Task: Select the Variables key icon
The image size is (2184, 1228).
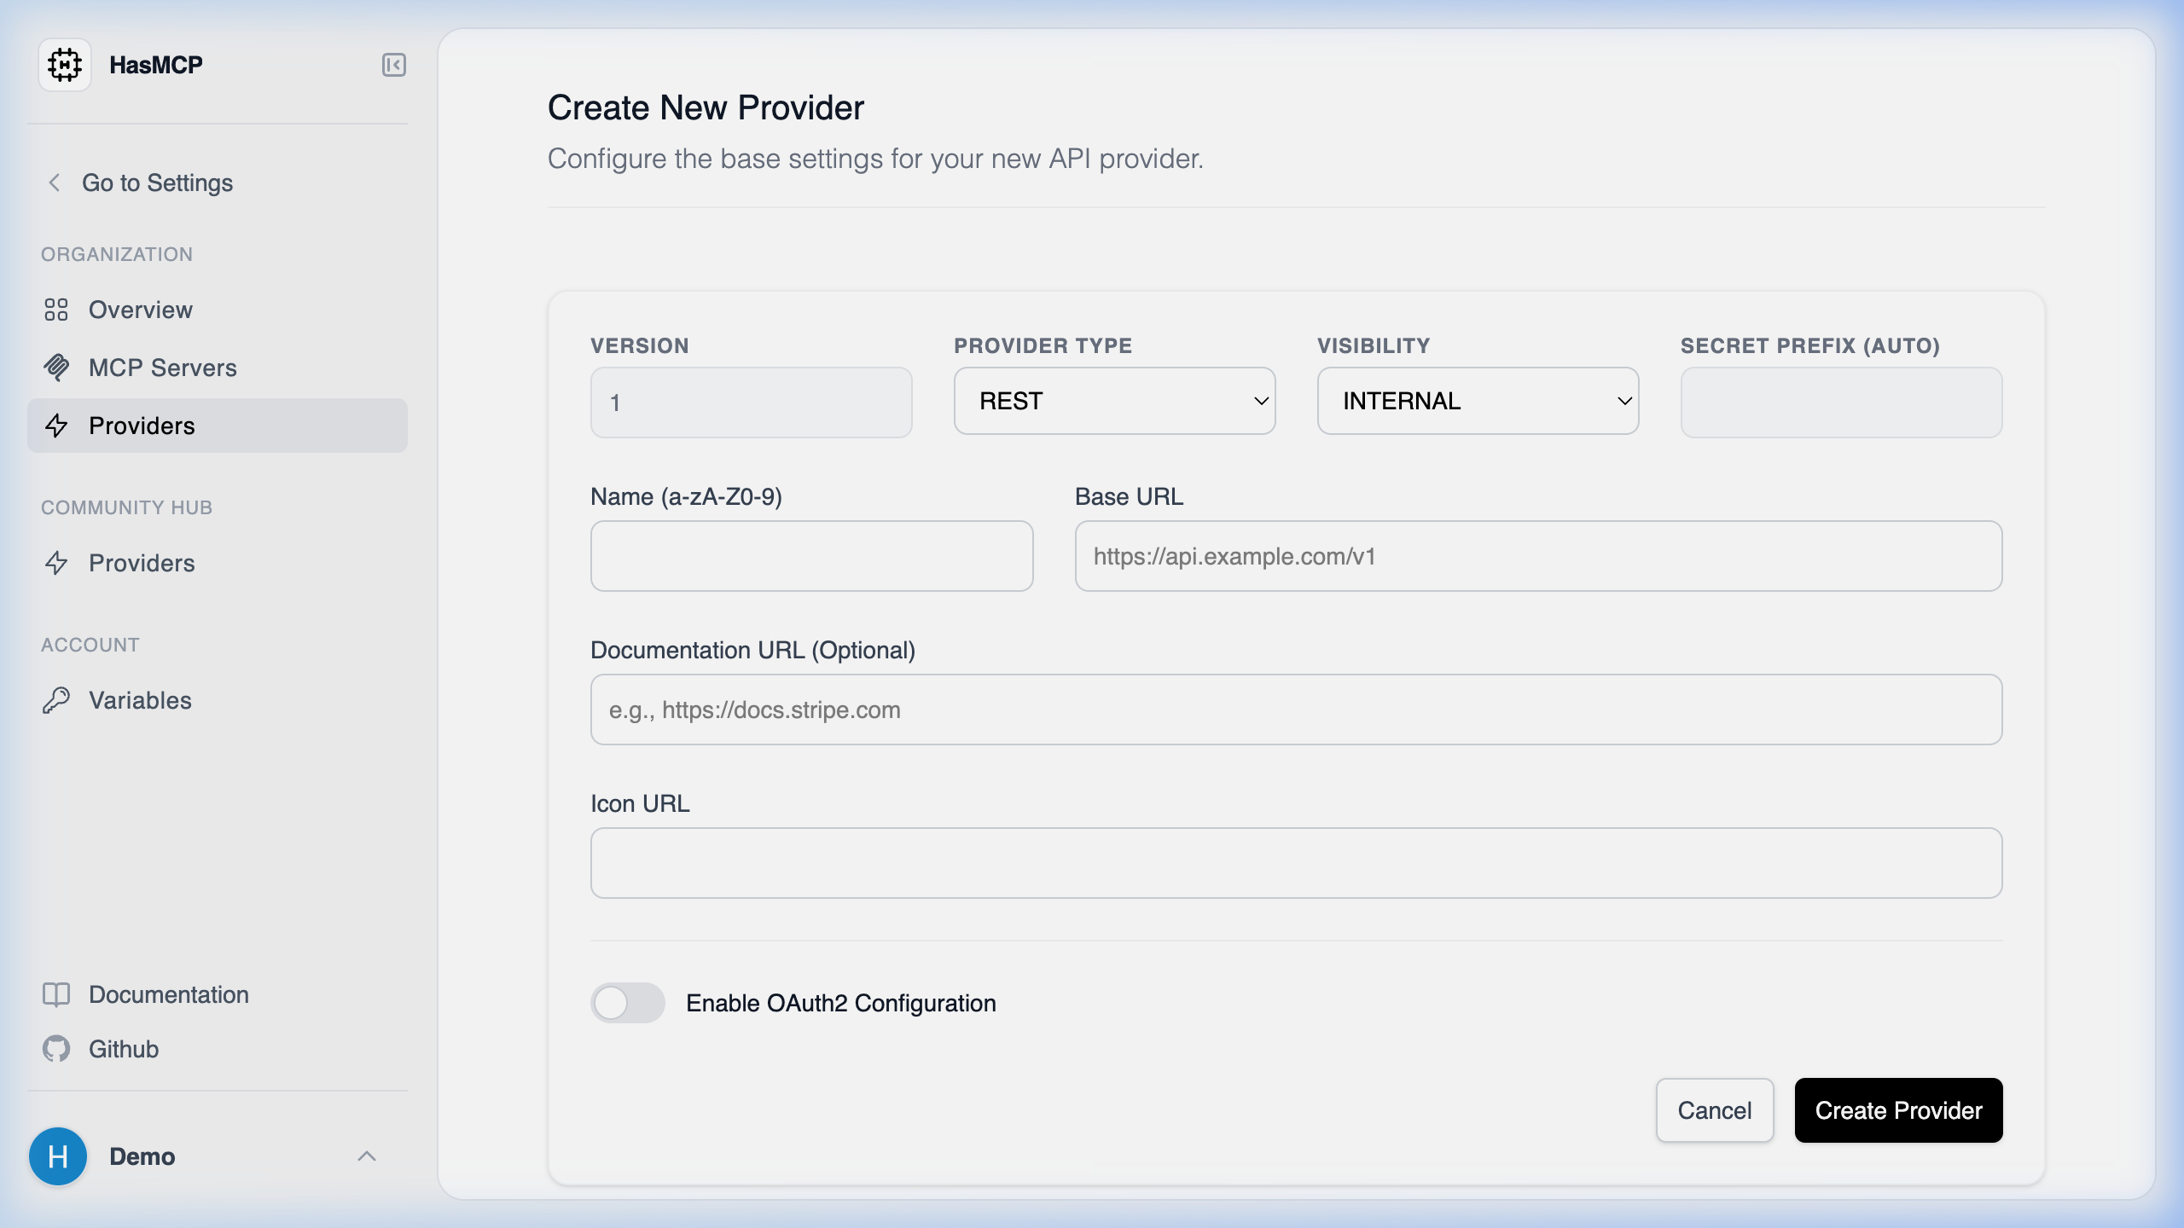Action: (57, 700)
